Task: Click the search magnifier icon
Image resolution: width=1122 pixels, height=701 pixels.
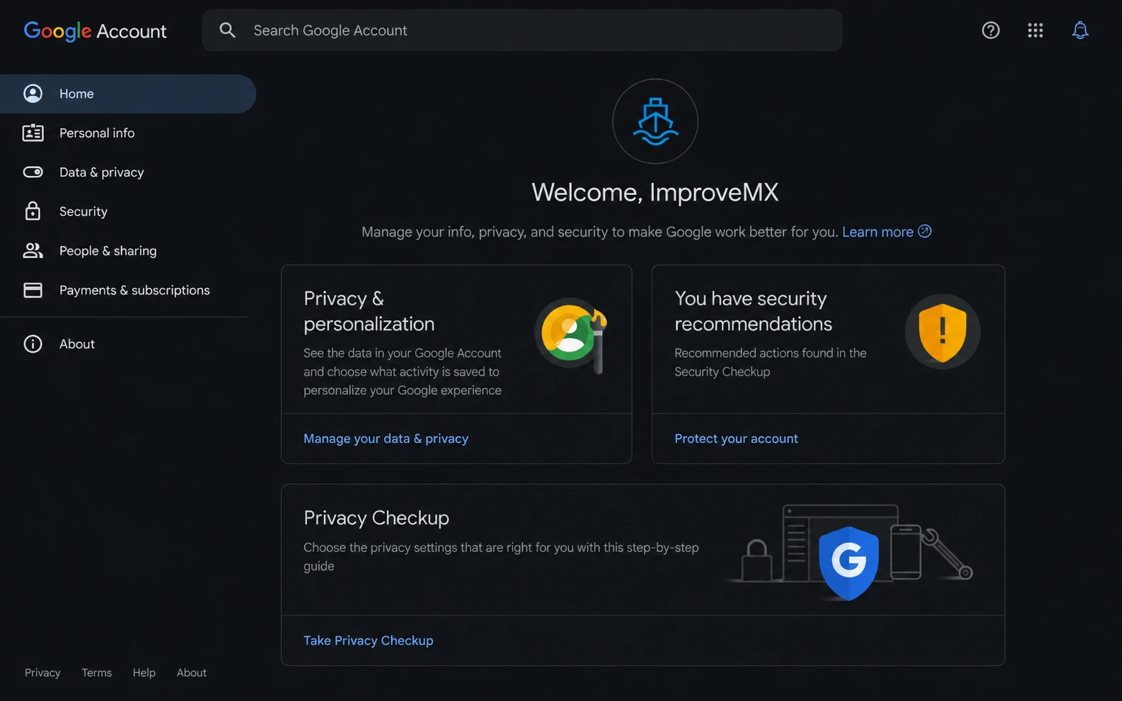Action: (227, 30)
